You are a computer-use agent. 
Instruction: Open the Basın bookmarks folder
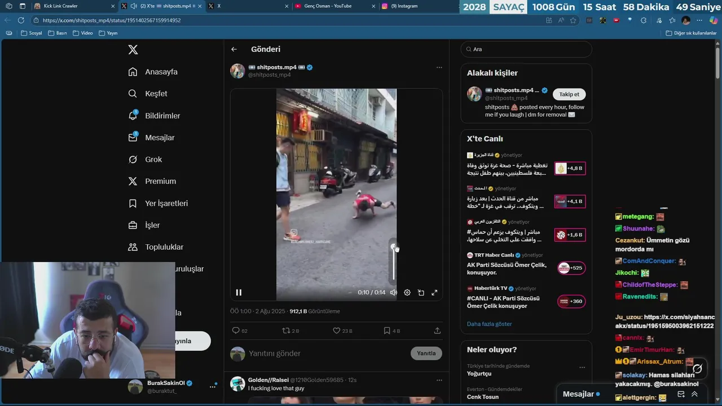pos(58,33)
